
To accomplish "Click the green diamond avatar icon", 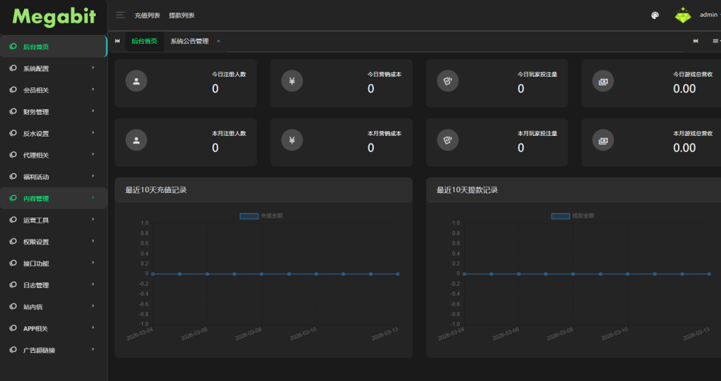I will click(683, 15).
